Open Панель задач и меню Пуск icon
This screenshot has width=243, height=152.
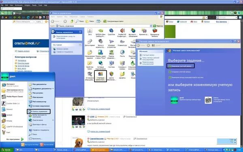pyautogui.click(x=100, y=54)
